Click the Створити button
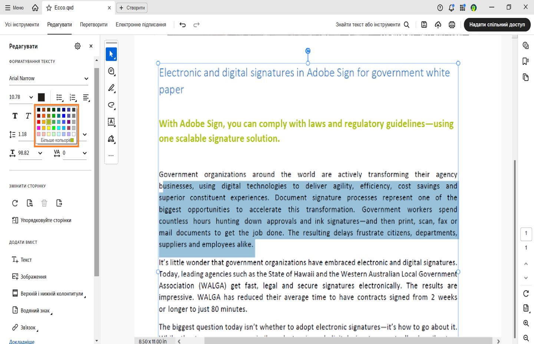The image size is (534, 344). 132,8
